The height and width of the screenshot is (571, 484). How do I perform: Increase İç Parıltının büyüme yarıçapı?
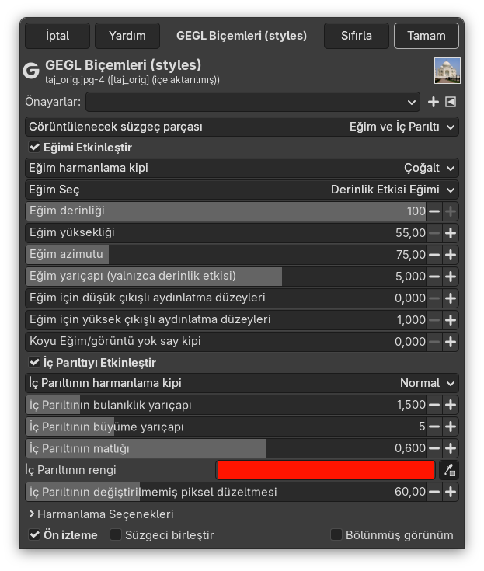click(x=451, y=427)
